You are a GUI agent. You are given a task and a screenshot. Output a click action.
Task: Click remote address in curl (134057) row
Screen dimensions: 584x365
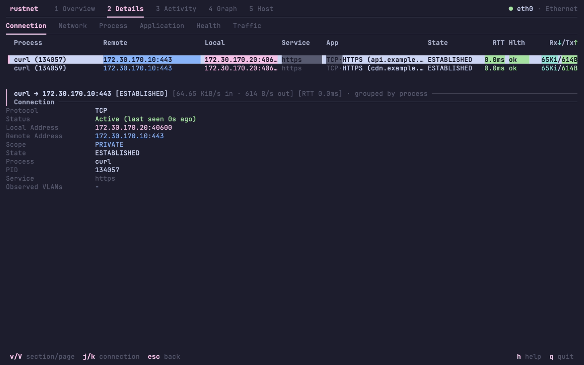[x=138, y=59]
